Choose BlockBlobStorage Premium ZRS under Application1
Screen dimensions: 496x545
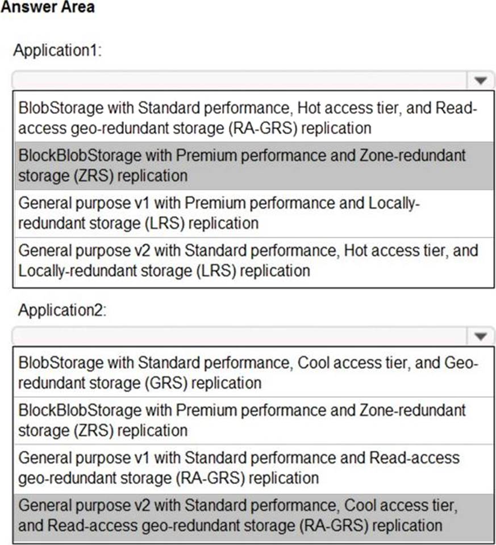coord(248,165)
